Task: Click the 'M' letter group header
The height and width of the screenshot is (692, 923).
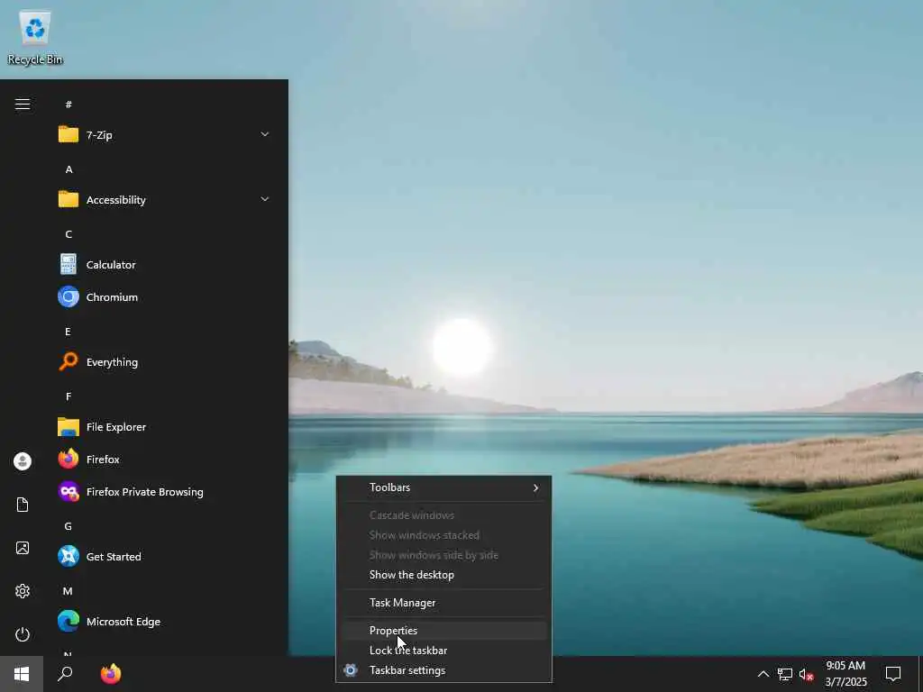Action: pos(68,591)
